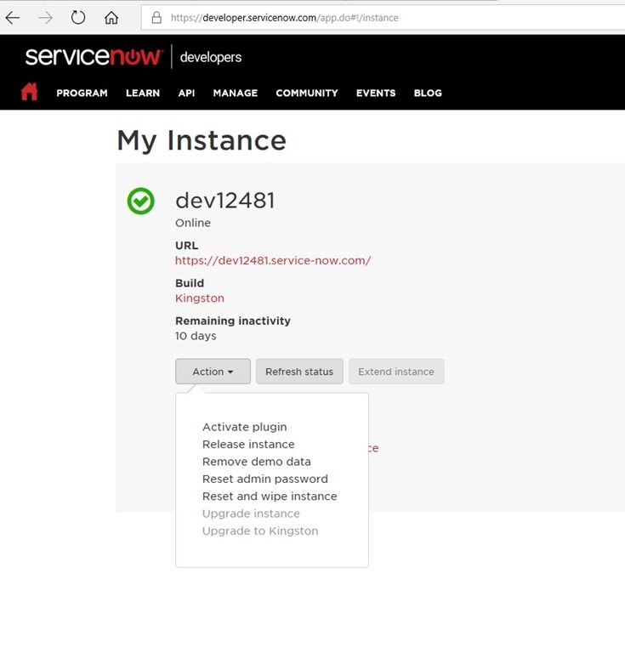Viewport: 625px width, 653px height.
Task: Click the Kingston build link
Action: tap(200, 298)
